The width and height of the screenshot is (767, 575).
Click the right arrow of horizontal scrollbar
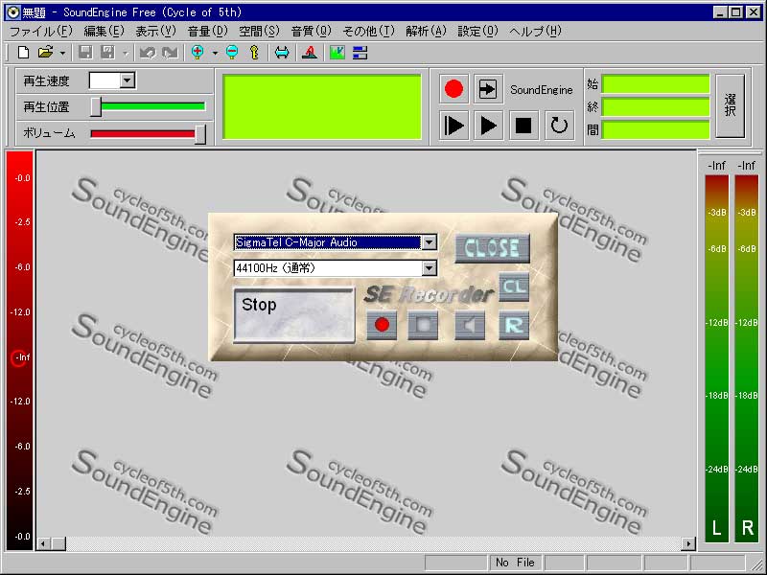pyautogui.click(x=688, y=543)
